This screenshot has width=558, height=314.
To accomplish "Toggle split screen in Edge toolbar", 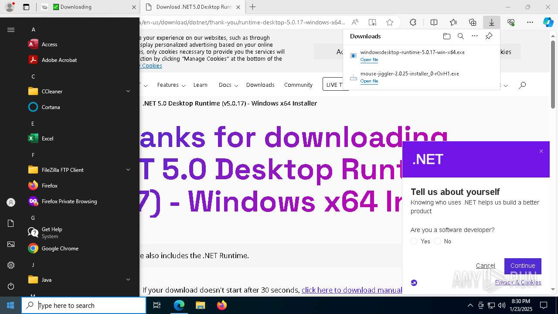I will click(434, 22).
